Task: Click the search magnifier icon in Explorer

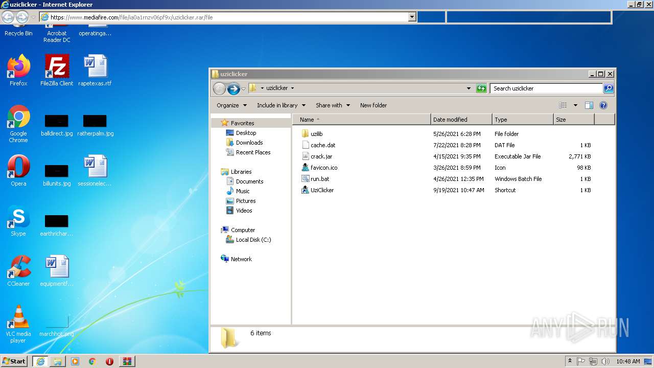Action: (x=608, y=88)
